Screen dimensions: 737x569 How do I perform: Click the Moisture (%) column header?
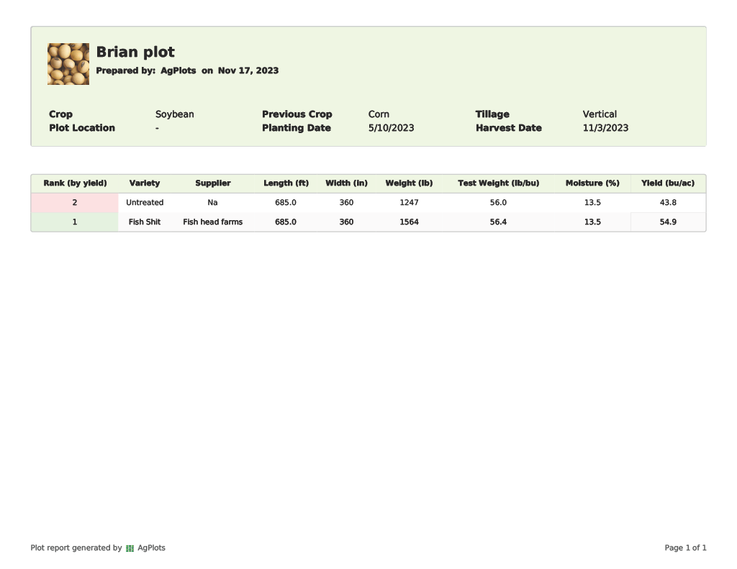(x=592, y=183)
